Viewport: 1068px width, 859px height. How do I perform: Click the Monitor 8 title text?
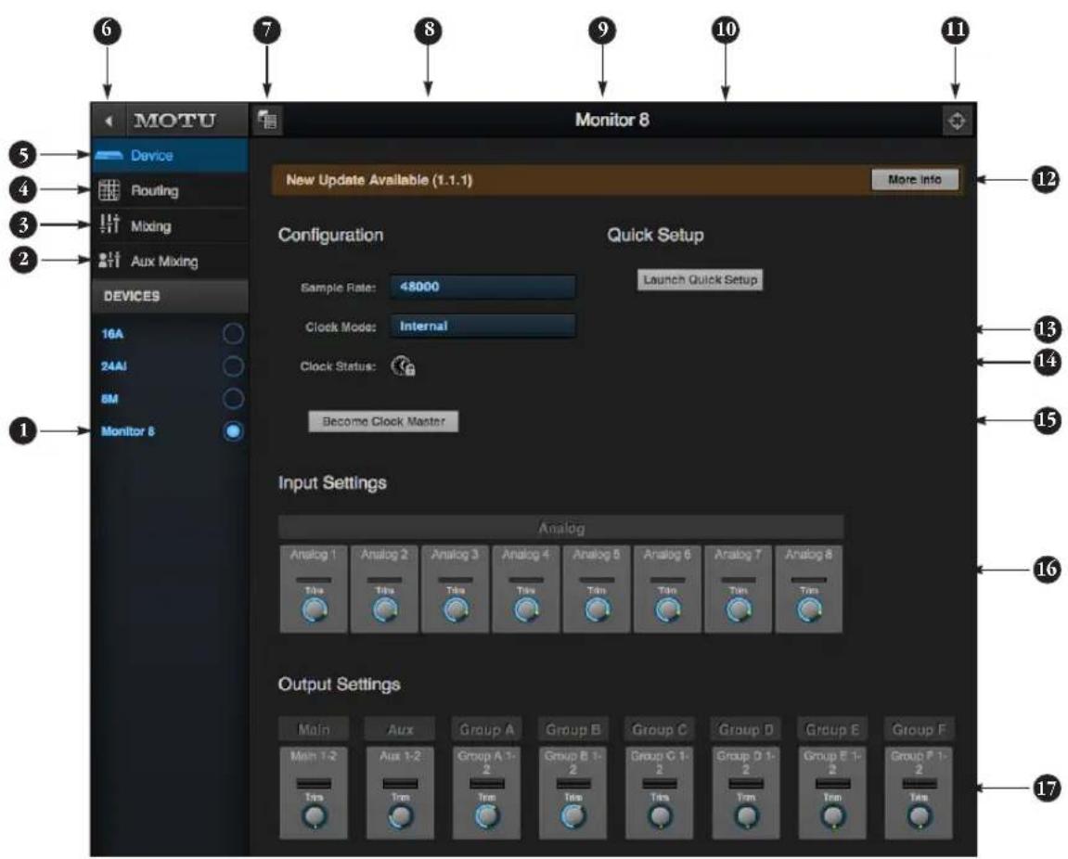tap(611, 120)
